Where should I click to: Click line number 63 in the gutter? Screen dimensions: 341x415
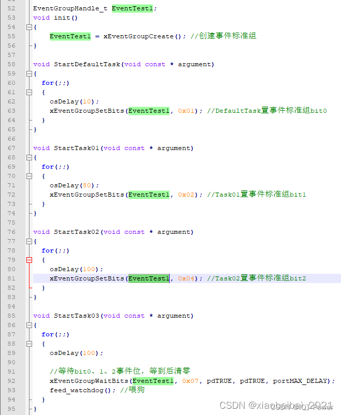[x=11, y=111]
